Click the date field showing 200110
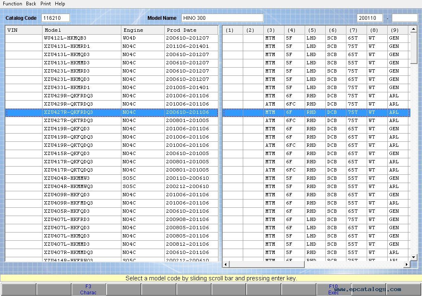The height and width of the screenshot is (296, 422). tap(370, 18)
